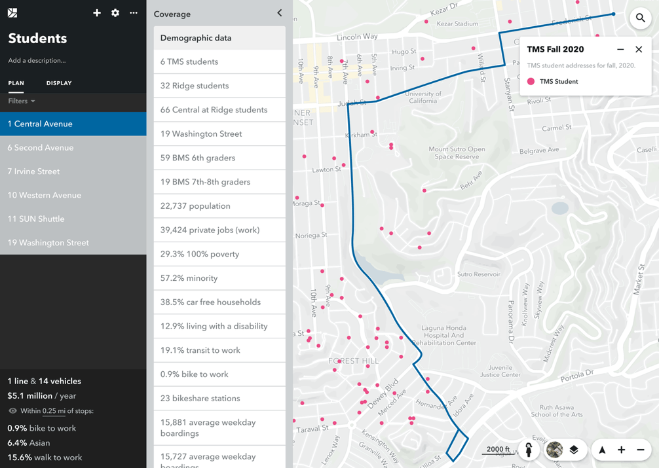The width and height of the screenshot is (659, 468).
Task: Click the TMS Student pink legend swatch
Action: point(531,82)
